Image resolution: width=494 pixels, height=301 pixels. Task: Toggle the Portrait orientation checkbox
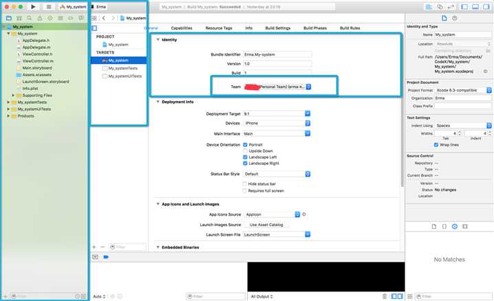[x=245, y=145]
